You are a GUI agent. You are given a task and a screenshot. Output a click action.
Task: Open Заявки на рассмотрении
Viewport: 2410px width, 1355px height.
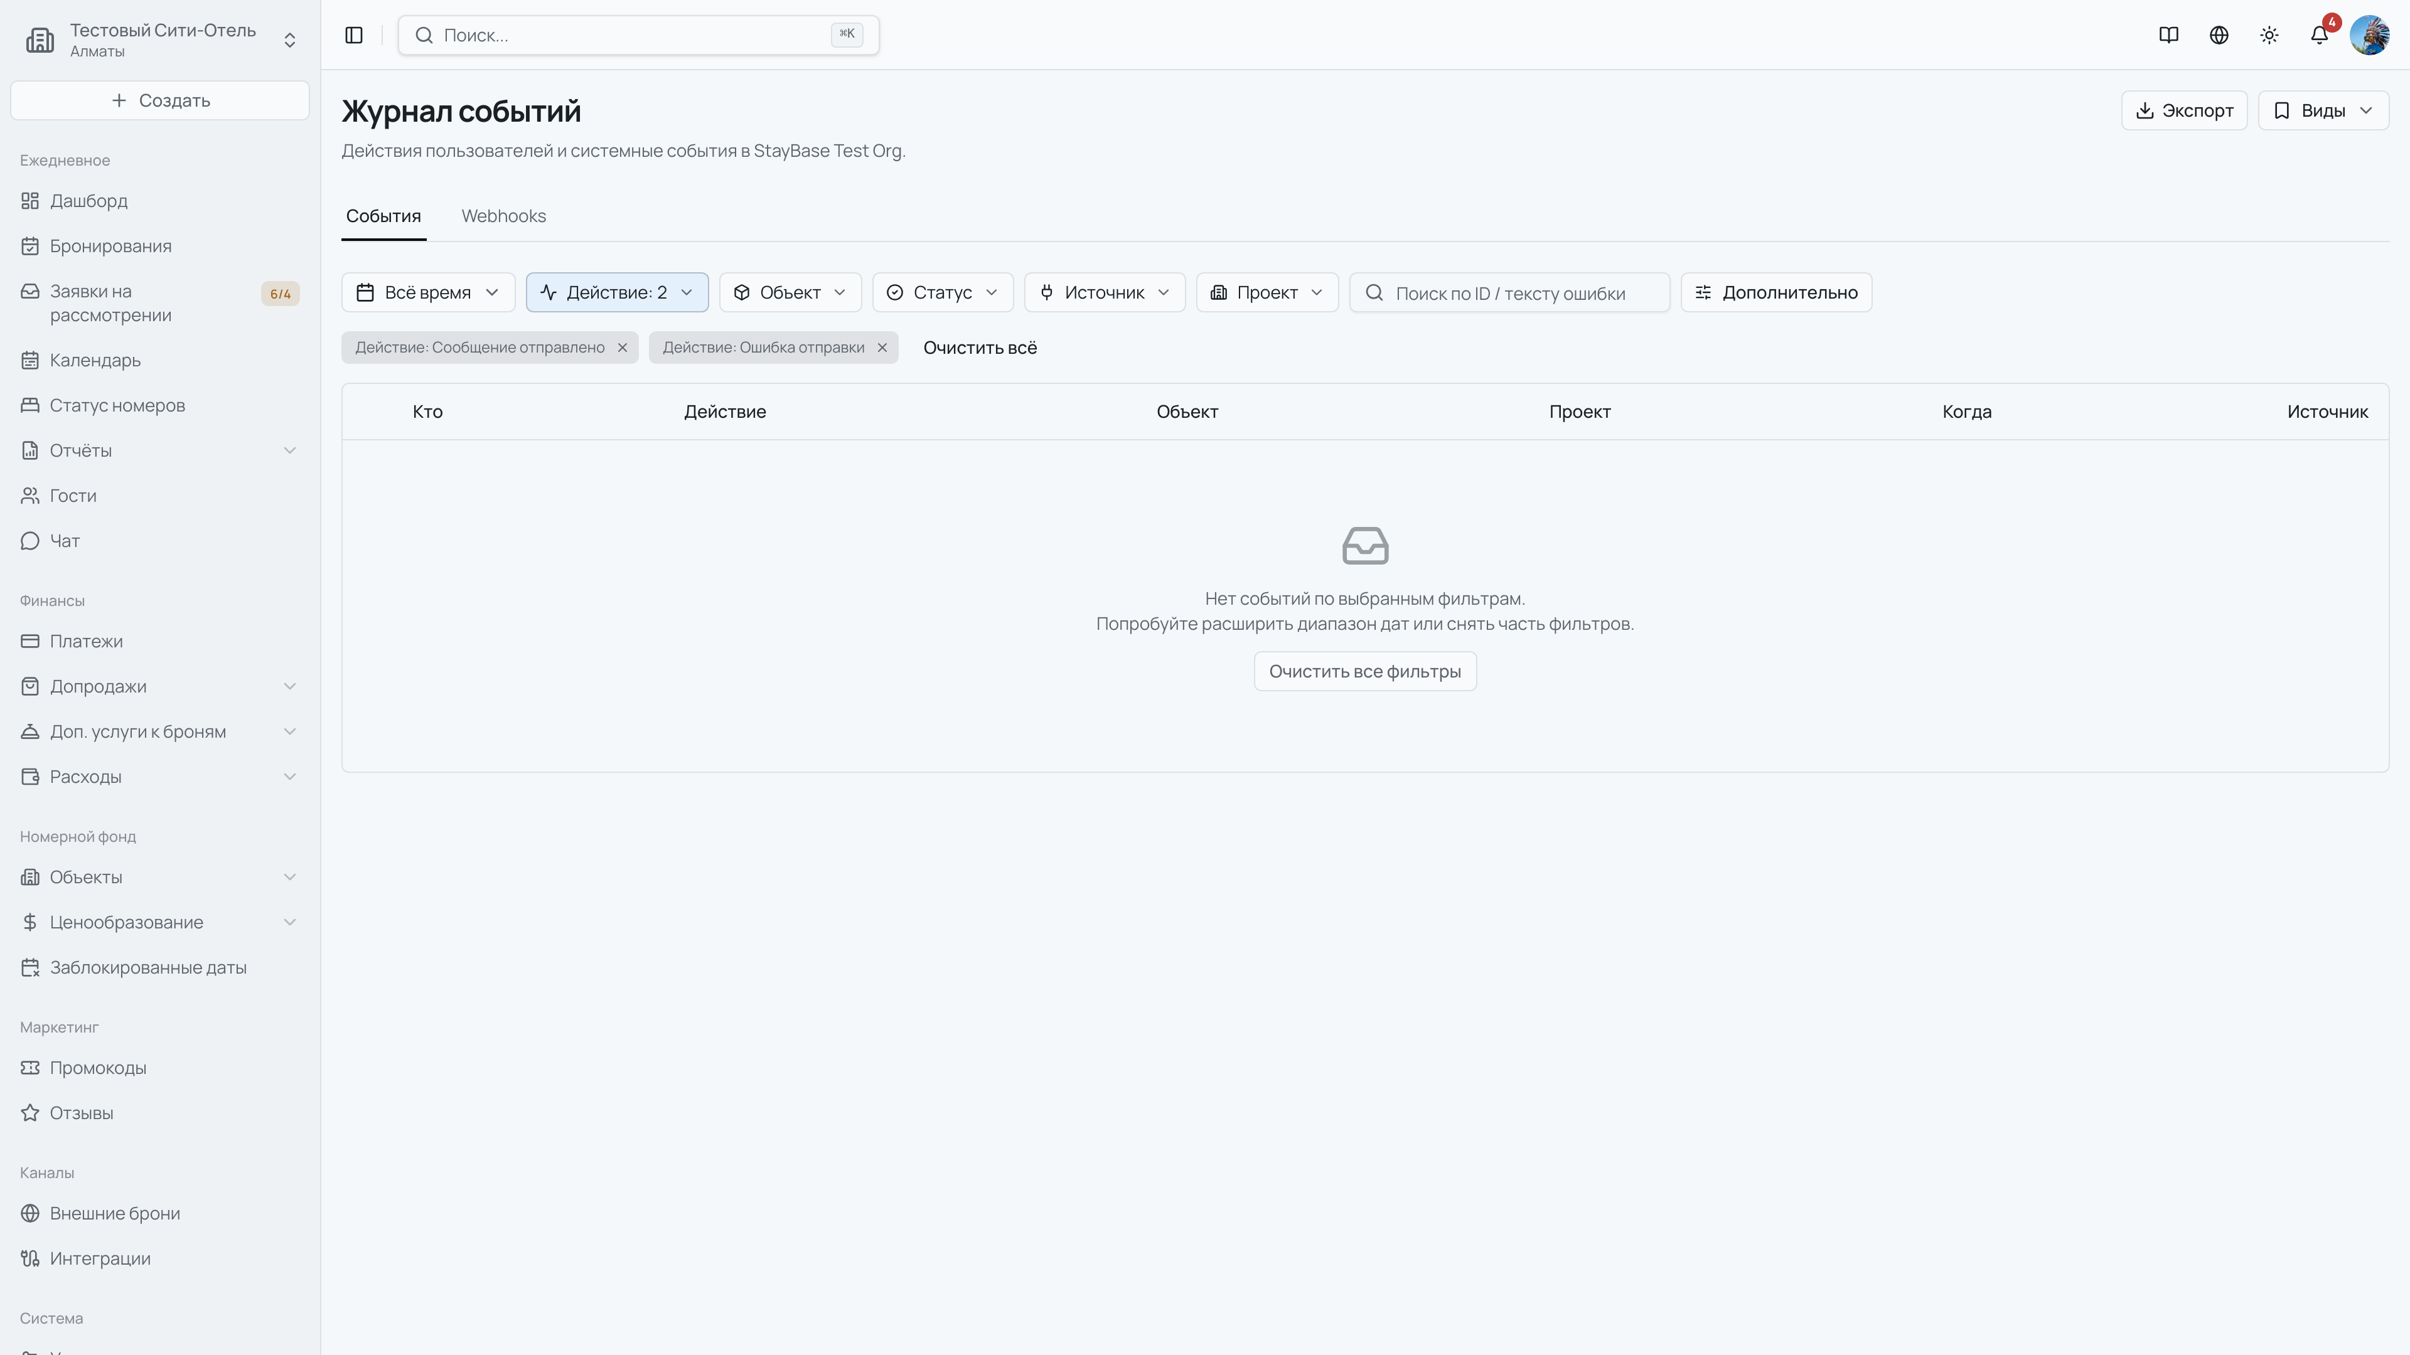click(x=160, y=303)
